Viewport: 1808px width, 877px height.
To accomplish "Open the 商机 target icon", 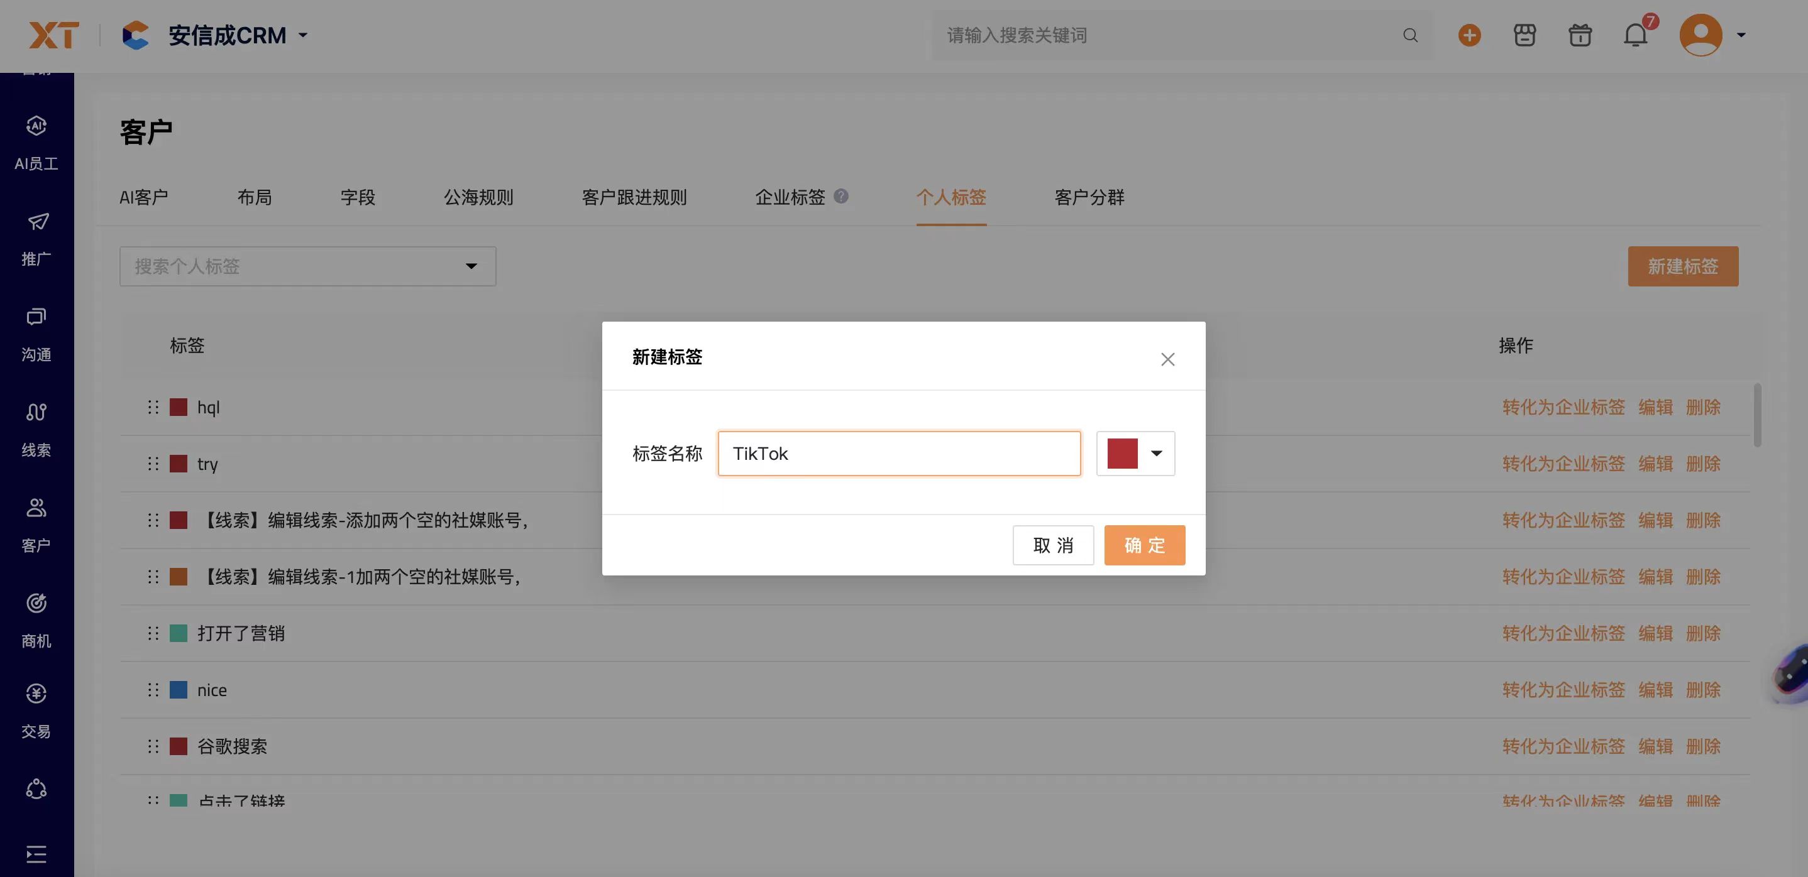I will click(x=36, y=603).
